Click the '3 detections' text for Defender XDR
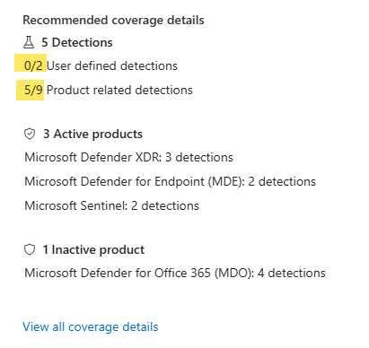Screen dimensions: 369x348 199,157
